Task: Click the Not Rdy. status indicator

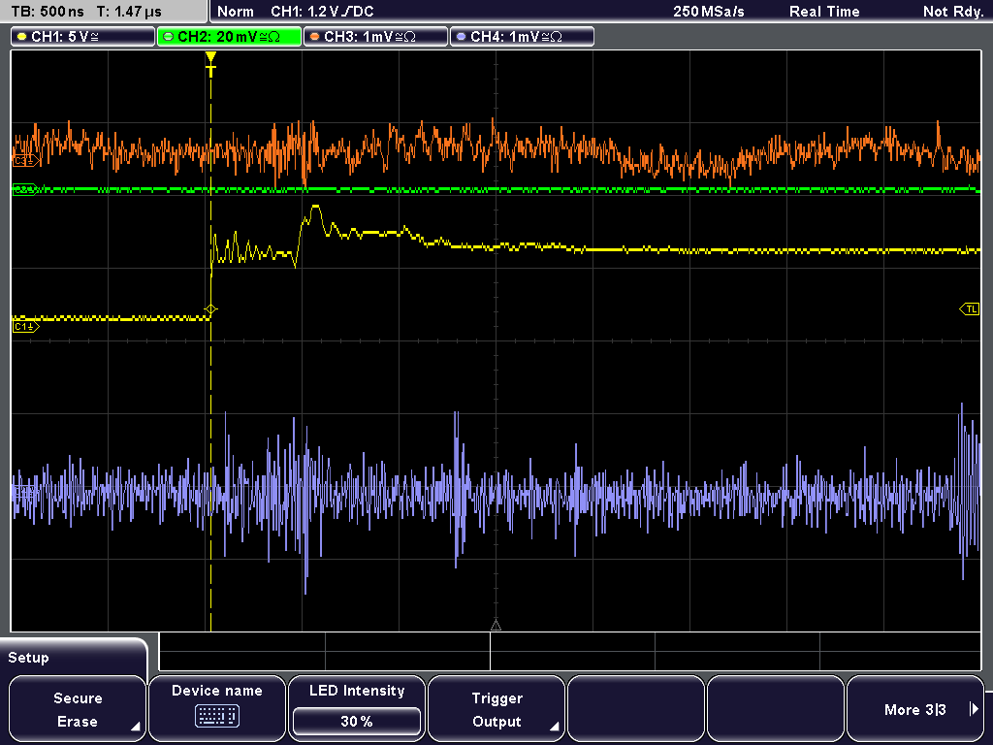Action: [x=953, y=12]
